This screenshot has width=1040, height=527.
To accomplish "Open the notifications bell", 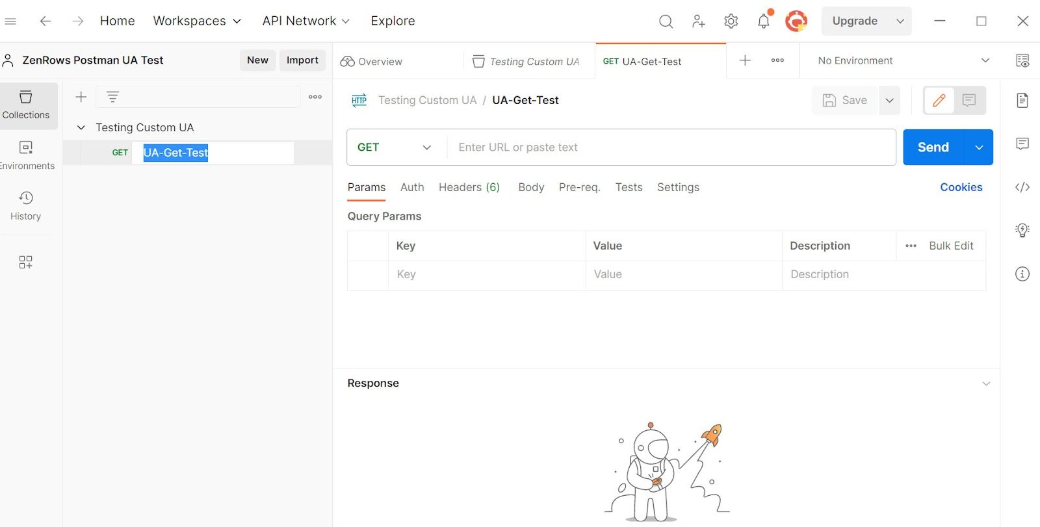I will click(x=764, y=21).
